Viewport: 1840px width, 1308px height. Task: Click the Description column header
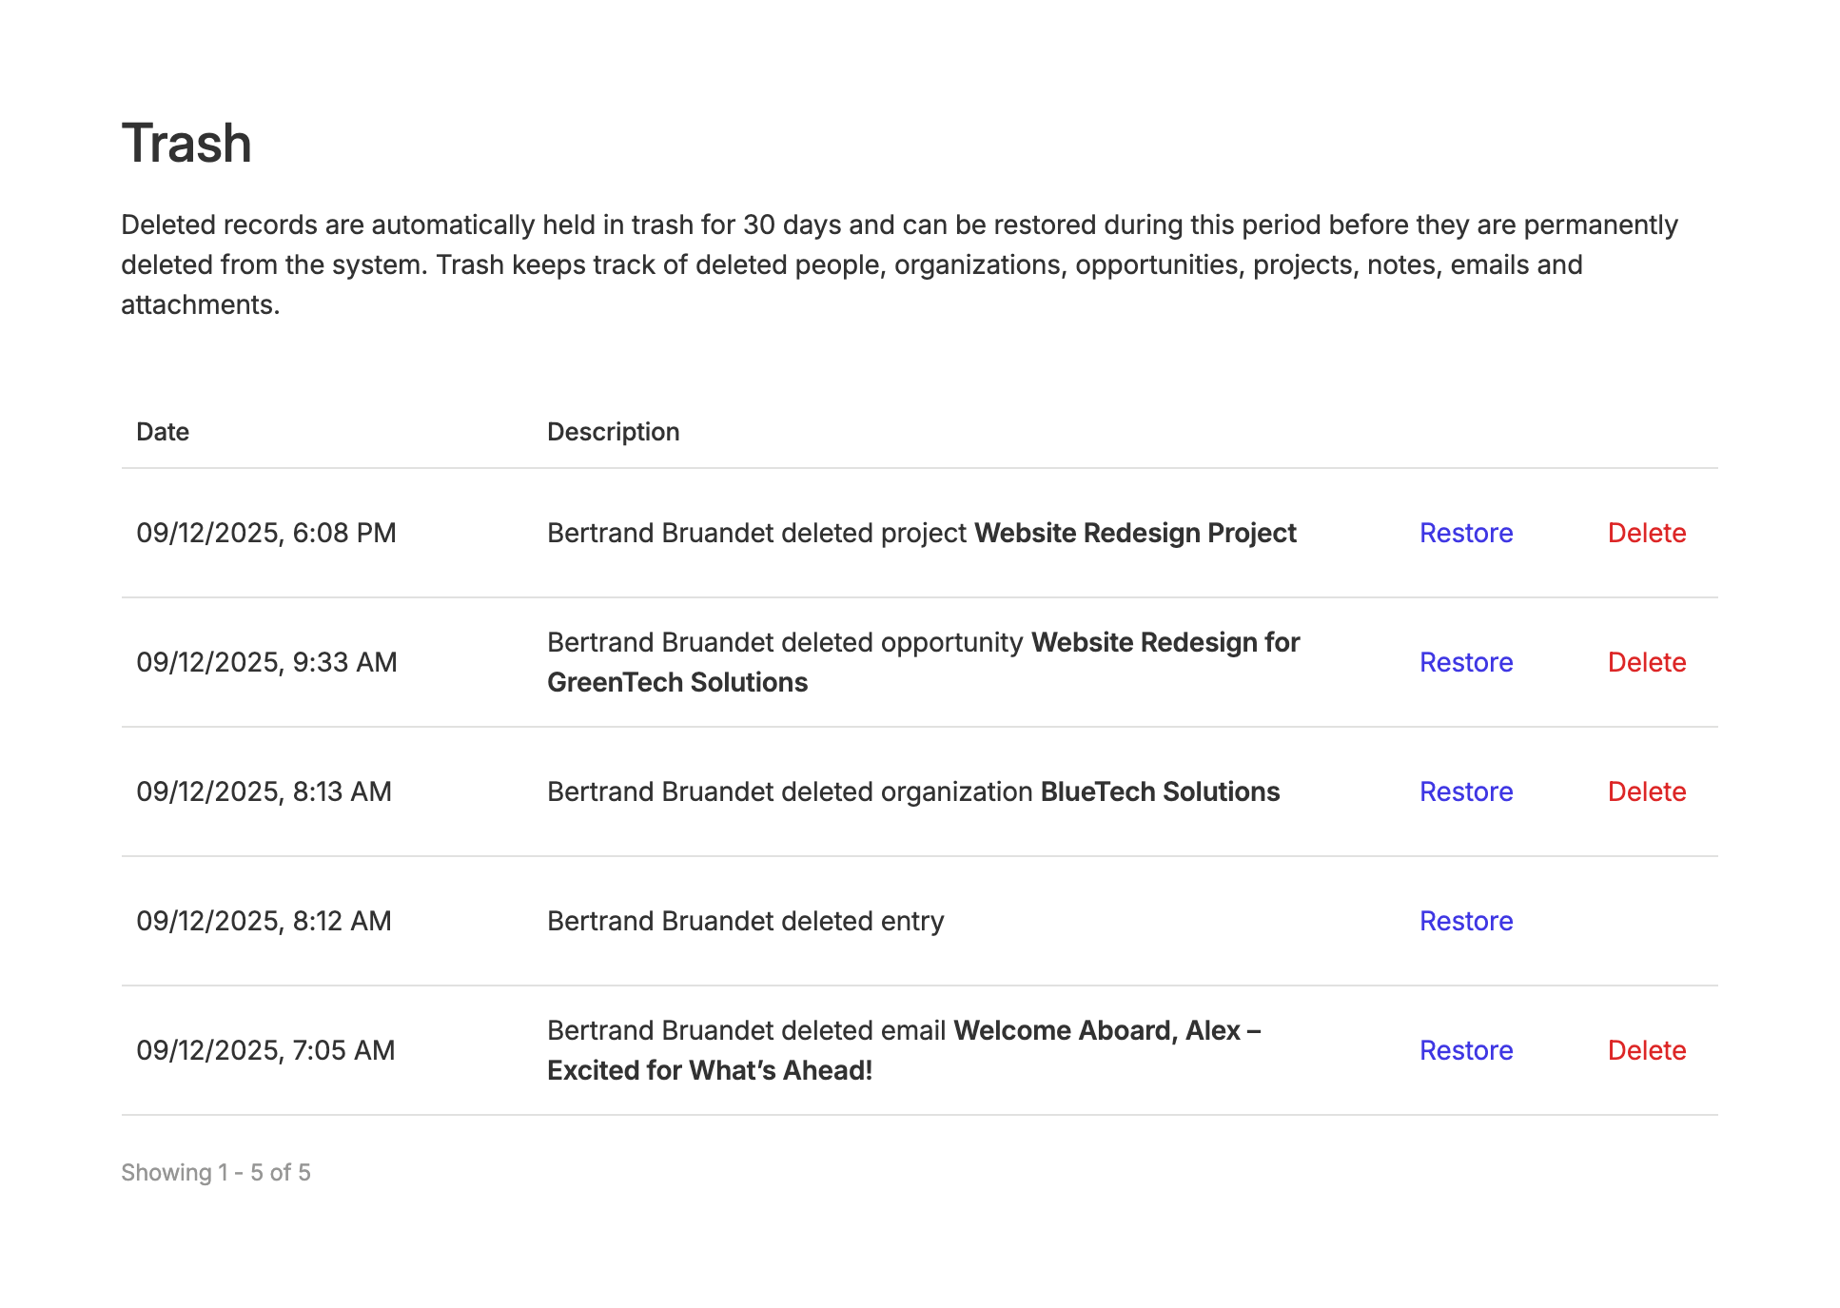coord(613,432)
